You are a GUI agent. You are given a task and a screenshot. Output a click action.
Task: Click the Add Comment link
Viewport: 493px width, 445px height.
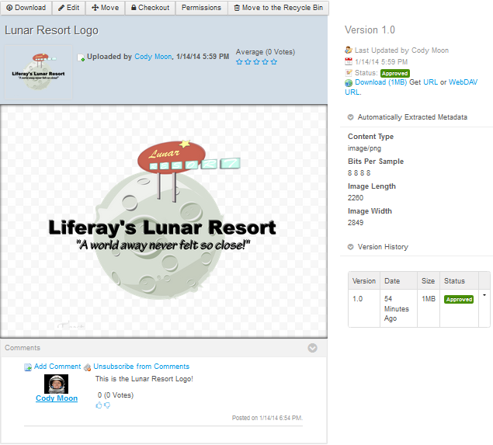click(x=57, y=367)
